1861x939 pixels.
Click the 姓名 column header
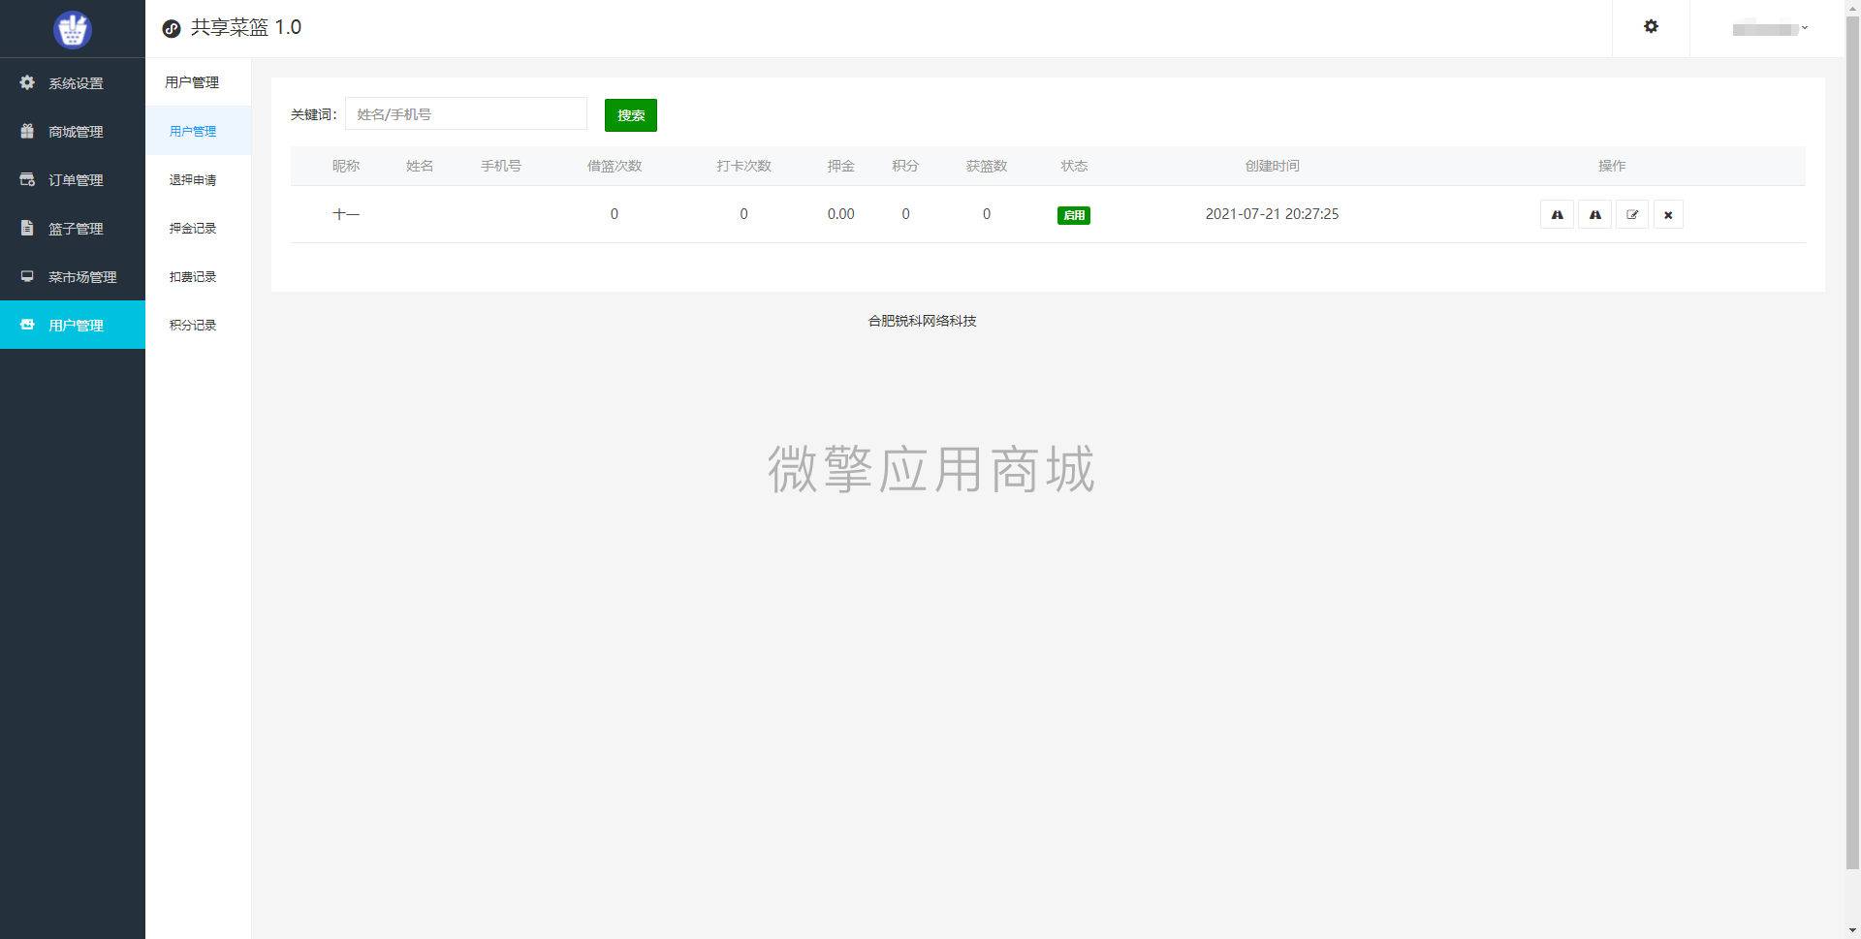pos(420,166)
